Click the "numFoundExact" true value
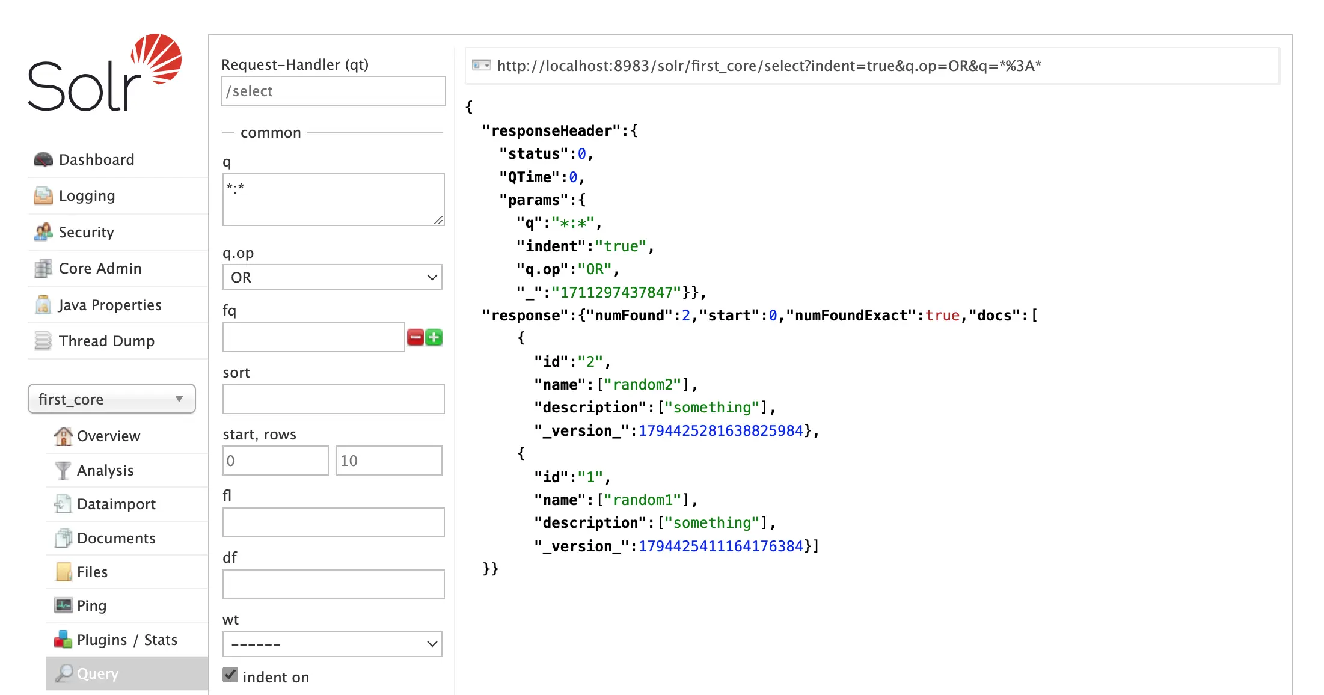Image resolution: width=1324 pixels, height=695 pixels. pos(942,316)
